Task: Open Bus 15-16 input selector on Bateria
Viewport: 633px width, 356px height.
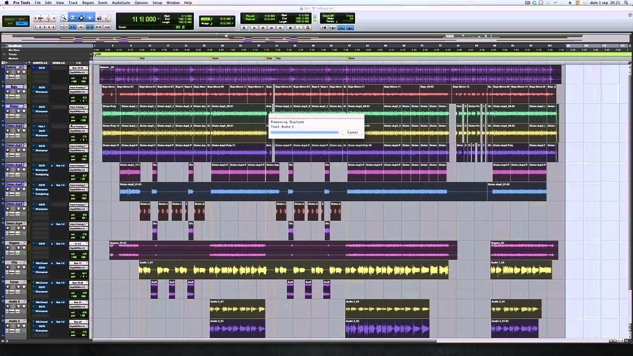Action: 79,68
